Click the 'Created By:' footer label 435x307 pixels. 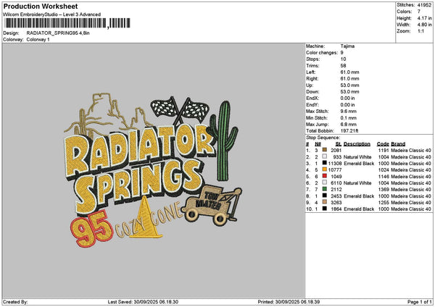click(15, 302)
